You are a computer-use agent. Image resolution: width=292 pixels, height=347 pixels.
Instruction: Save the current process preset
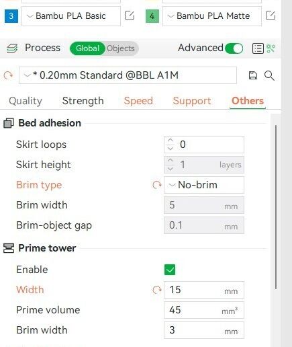(x=253, y=75)
